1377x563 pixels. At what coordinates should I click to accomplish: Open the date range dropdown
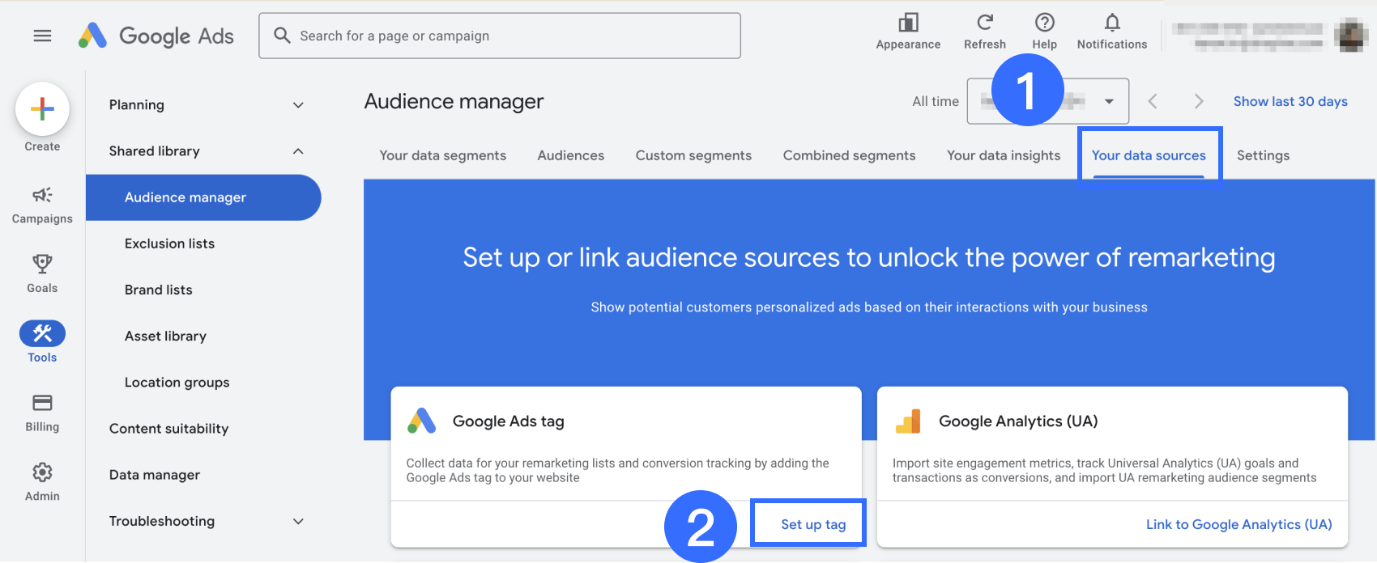click(x=1047, y=101)
